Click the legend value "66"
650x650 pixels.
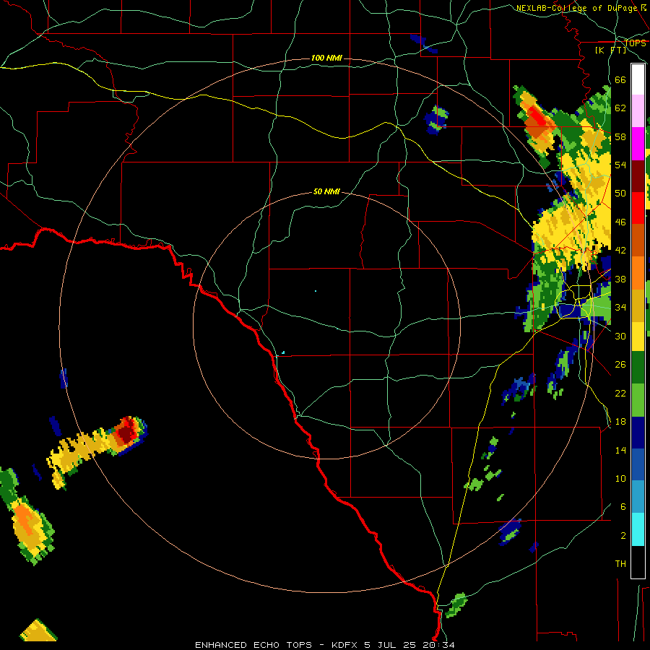click(x=620, y=79)
